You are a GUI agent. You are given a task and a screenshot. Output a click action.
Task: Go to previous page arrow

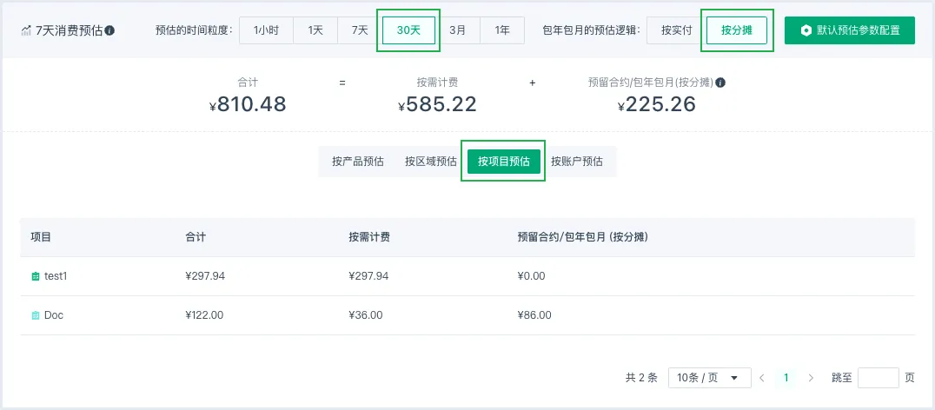pyautogui.click(x=761, y=378)
